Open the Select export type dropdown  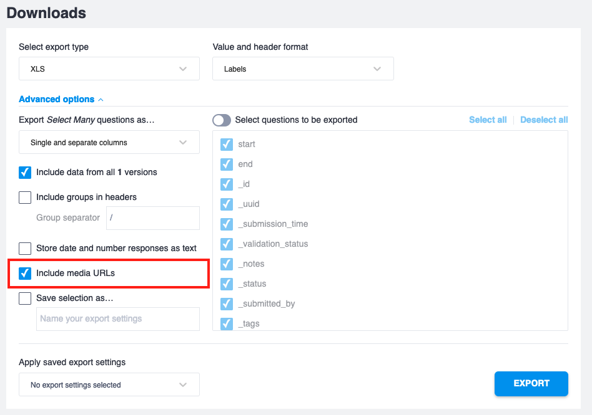(x=109, y=69)
